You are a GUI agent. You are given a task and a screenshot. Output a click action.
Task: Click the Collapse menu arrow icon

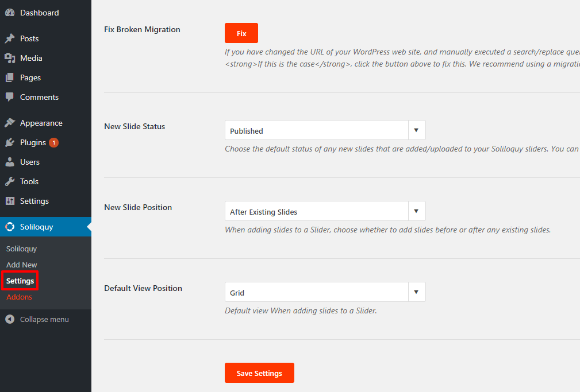point(10,319)
